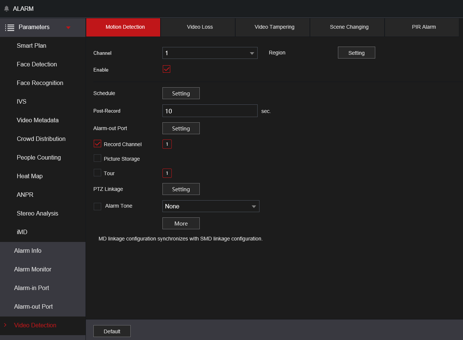This screenshot has height=340, width=463.
Task: Click the Region Setting button
Action: coord(356,53)
